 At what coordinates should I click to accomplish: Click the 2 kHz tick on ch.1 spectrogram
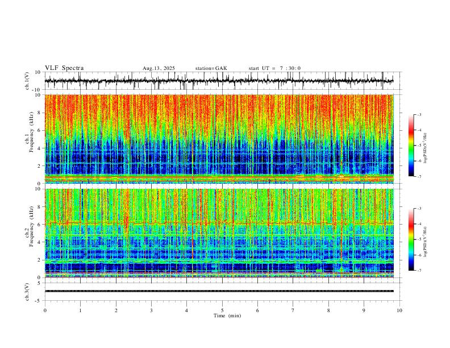pos(39,165)
